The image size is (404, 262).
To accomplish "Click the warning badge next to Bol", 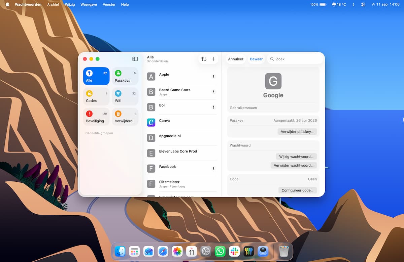I will 213,107.
